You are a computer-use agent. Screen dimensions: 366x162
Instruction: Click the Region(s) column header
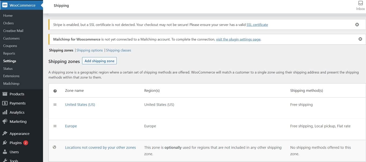(152, 91)
